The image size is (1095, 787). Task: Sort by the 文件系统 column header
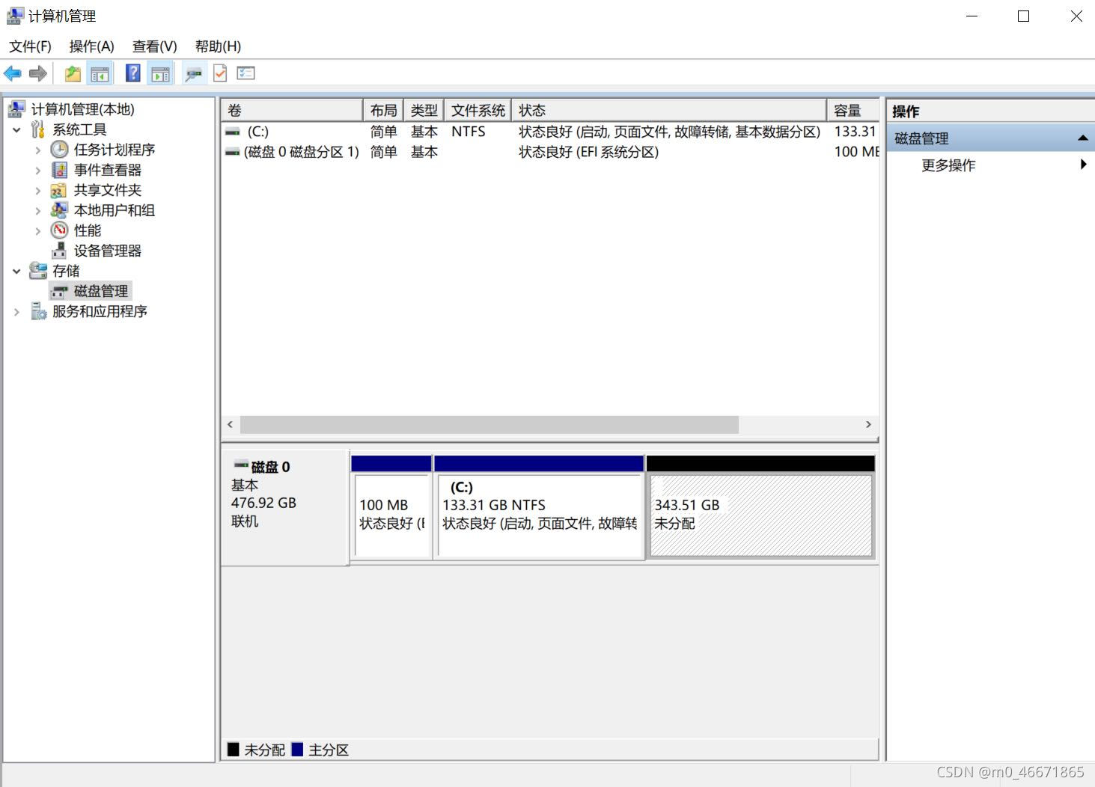pos(478,111)
